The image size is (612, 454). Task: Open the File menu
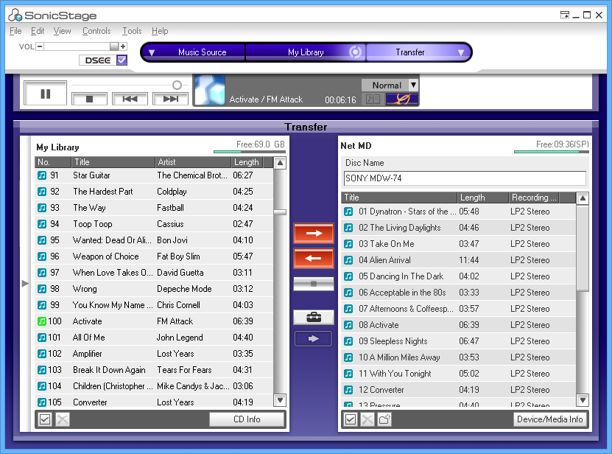tap(15, 31)
